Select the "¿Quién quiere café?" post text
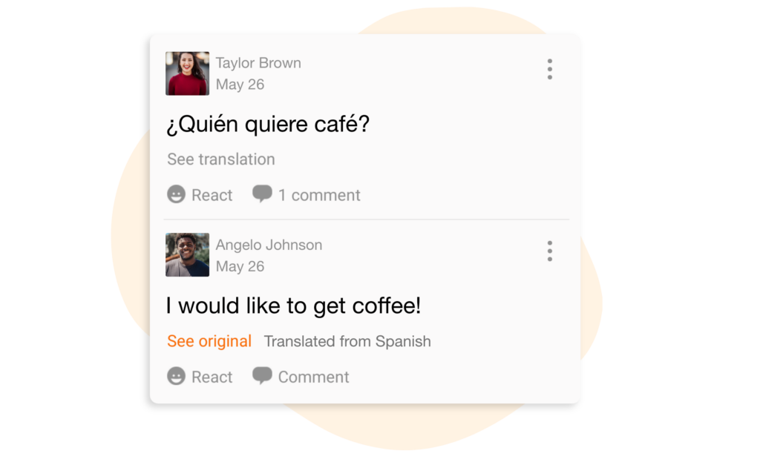Image resolution: width=760 pixels, height=462 pixels. point(267,125)
